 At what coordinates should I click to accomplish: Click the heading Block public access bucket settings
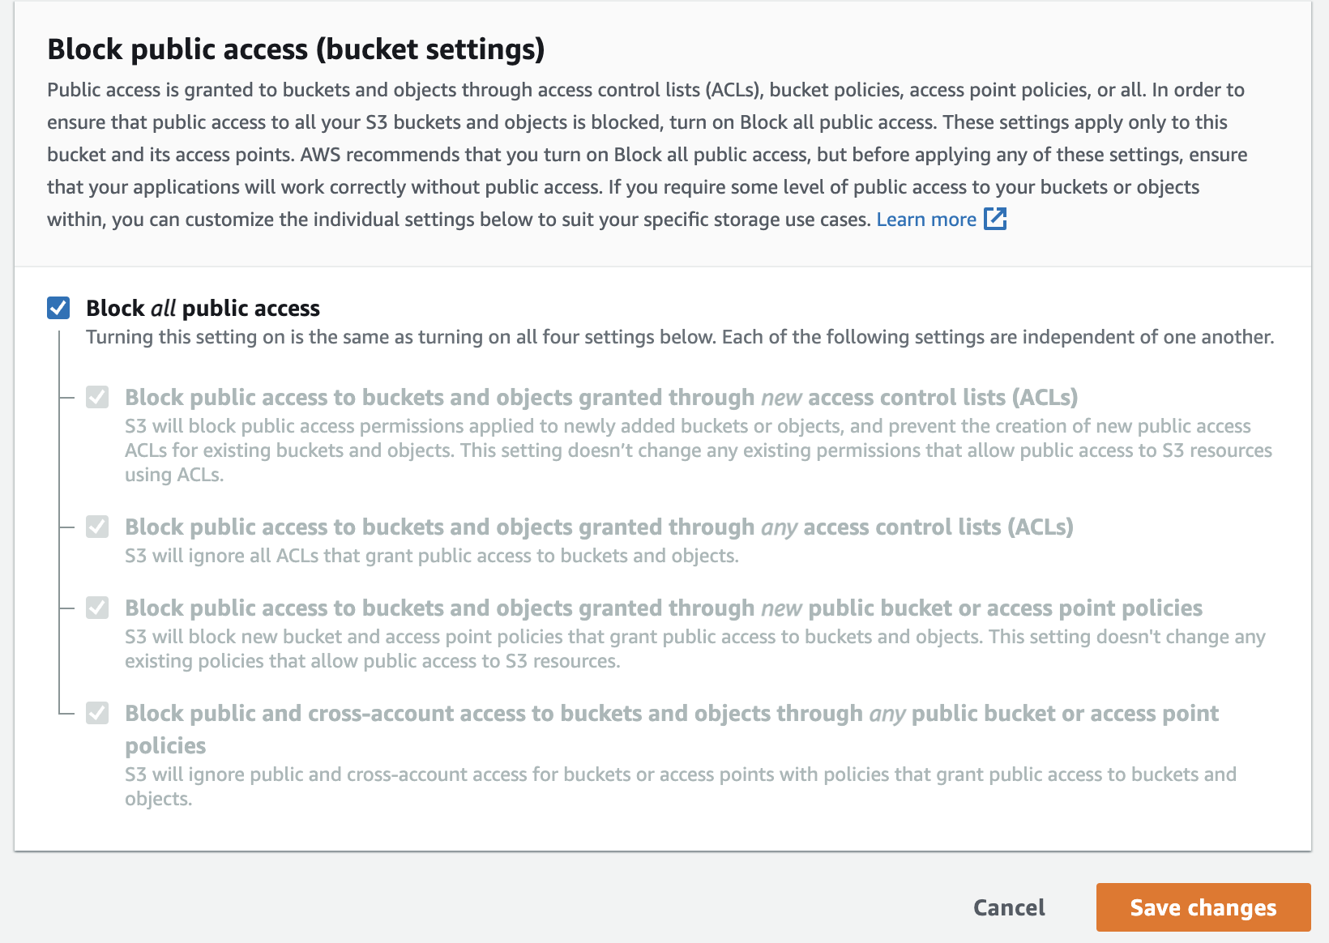(x=296, y=49)
